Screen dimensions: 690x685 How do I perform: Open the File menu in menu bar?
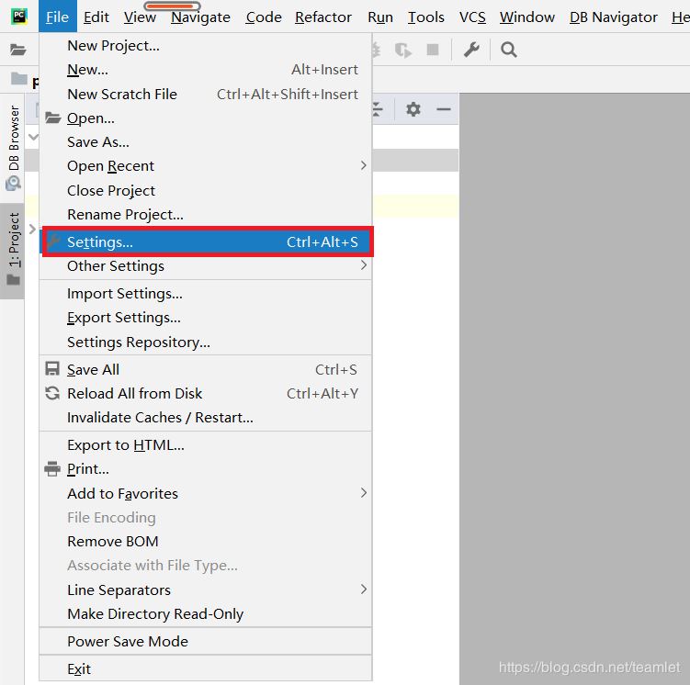(57, 17)
